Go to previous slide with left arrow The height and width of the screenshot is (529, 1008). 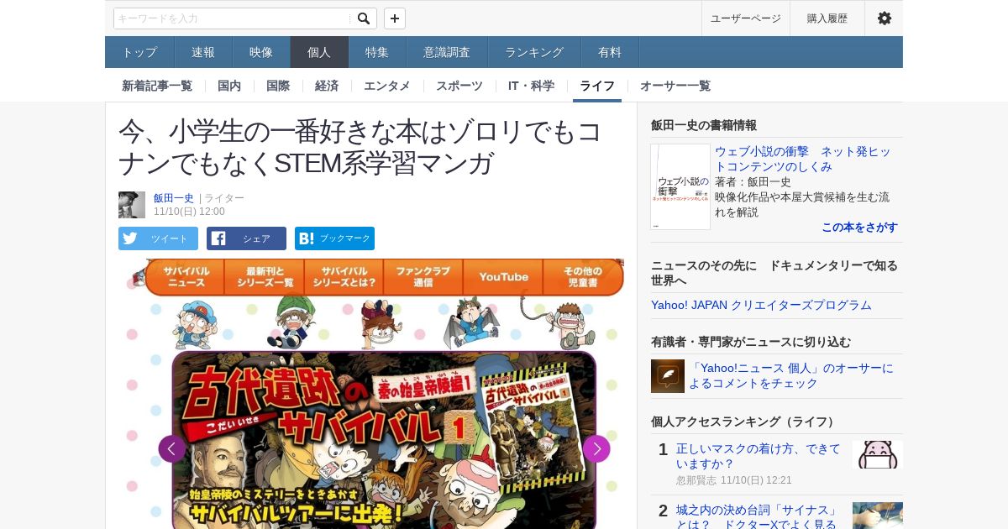pyautogui.click(x=172, y=448)
